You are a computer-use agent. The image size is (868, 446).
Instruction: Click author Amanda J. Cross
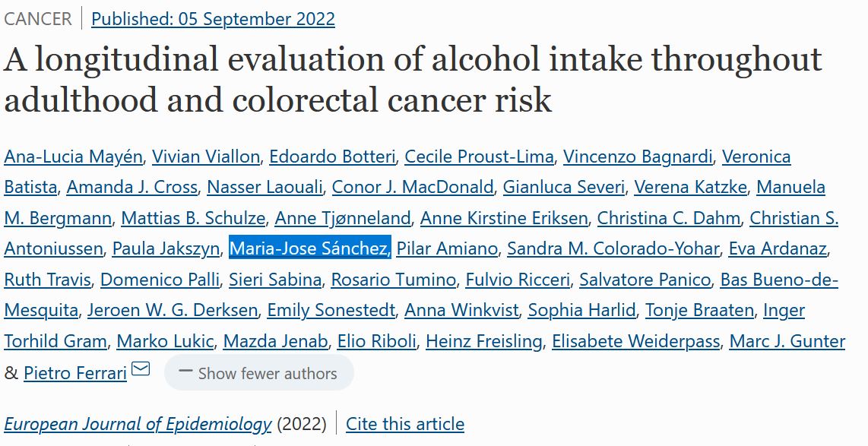click(132, 187)
